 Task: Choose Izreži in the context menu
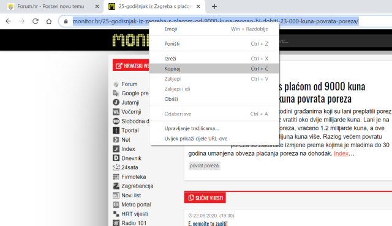(214, 59)
